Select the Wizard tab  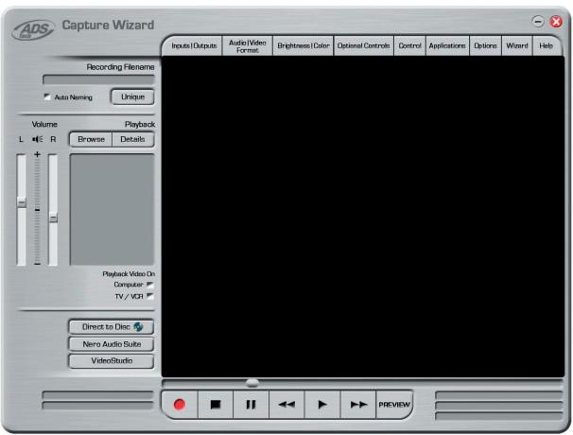516,46
